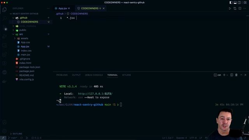Click the main branch in the status bar
Viewport: 249px width, 140px height.
point(13,138)
